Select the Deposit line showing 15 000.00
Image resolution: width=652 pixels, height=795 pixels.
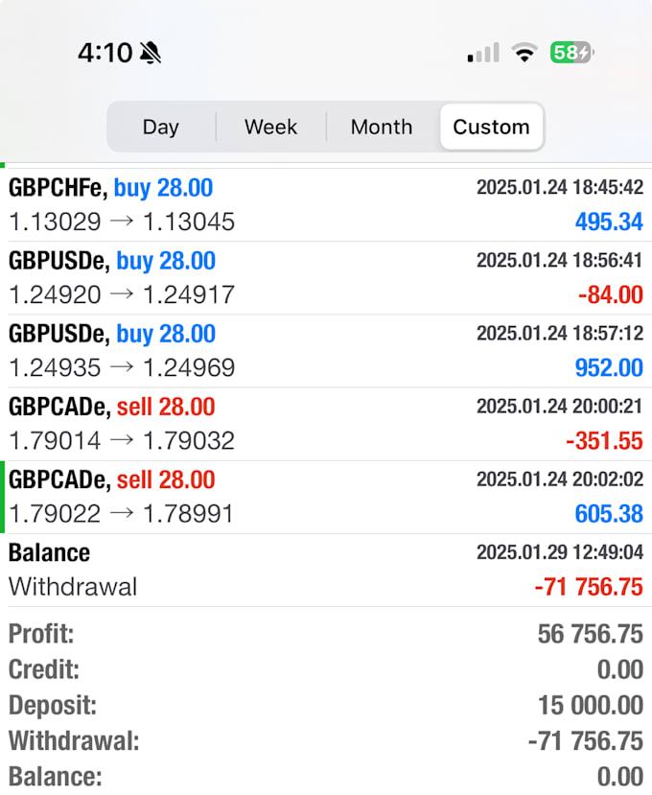click(x=326, y=705)
